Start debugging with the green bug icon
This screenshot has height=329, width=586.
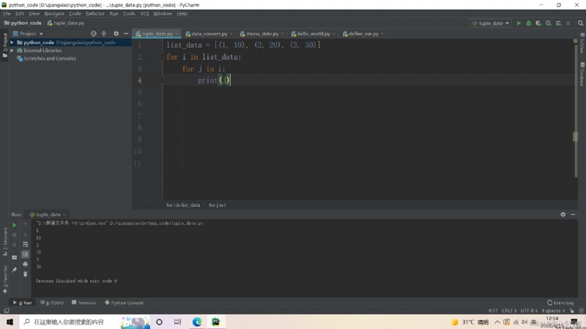[x=528, y=23]
